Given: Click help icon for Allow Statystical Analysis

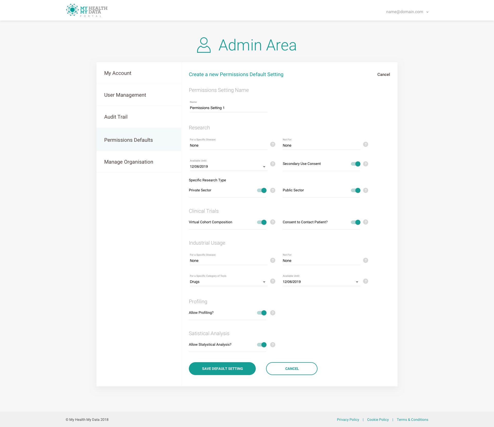Looking at the screenshot, I should click(273, 345).
